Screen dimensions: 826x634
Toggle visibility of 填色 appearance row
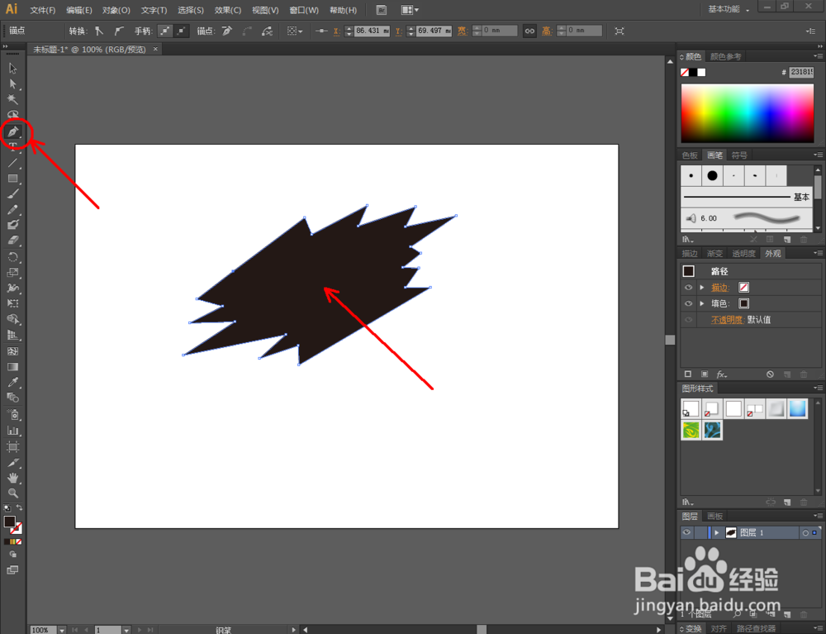688,303
